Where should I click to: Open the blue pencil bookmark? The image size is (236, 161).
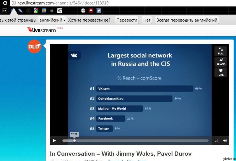coord(20,11)
